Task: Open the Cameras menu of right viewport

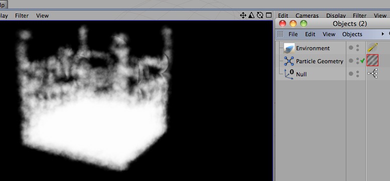Action: tap(307, 16)
